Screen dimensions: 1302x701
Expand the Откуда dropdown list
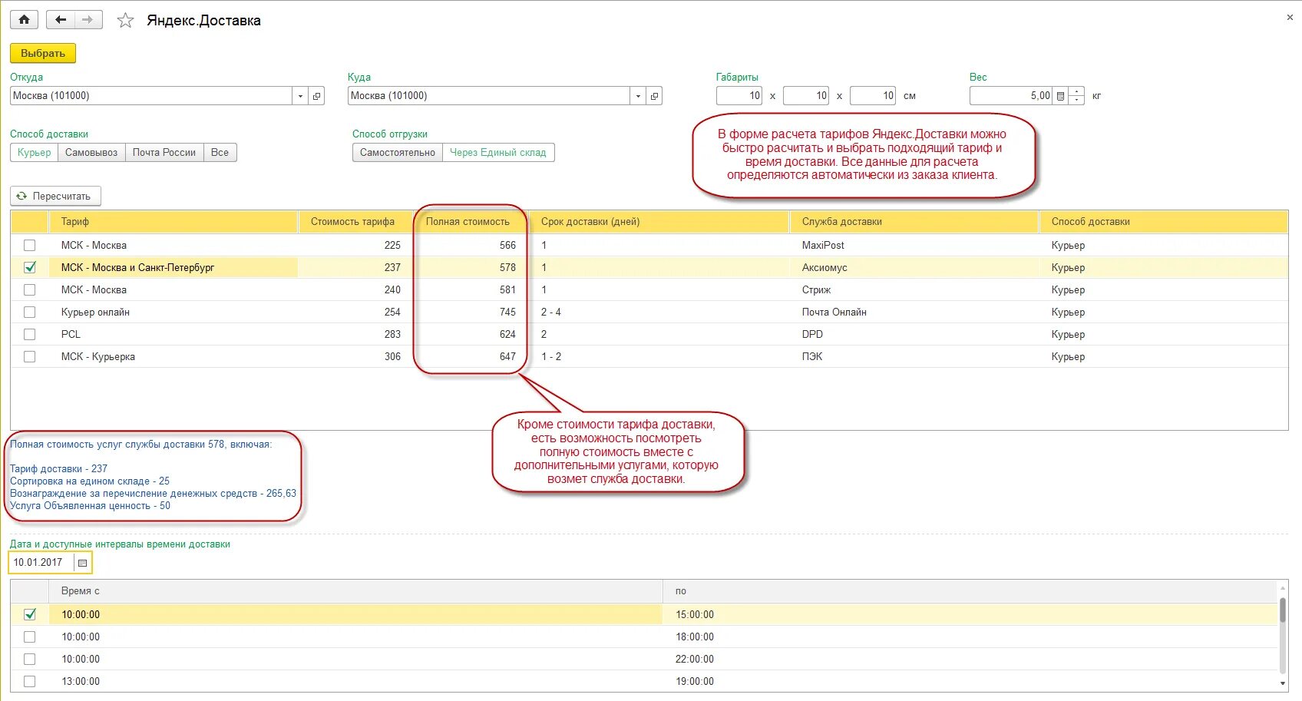click(x=300, y=96)
